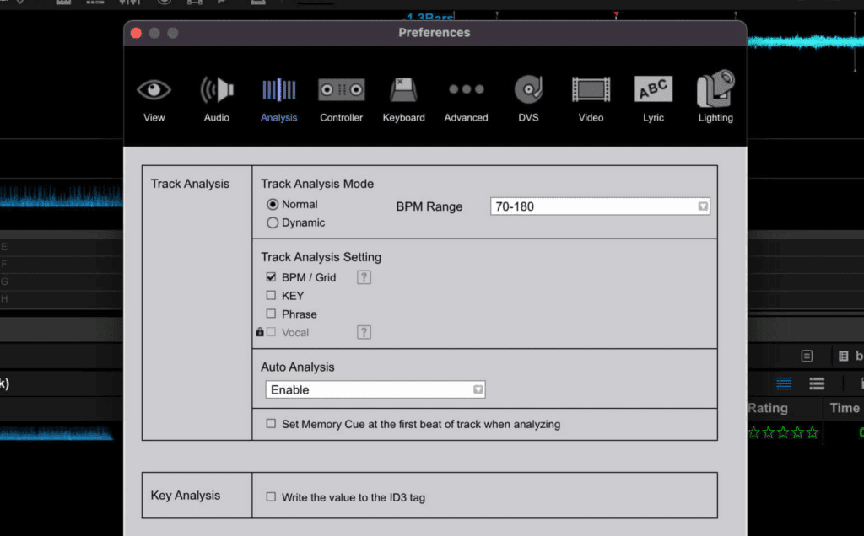The width and height of the screenshot is (864, 536).
Task: Open the DVS turntable icon
Action: click(528, 90)
